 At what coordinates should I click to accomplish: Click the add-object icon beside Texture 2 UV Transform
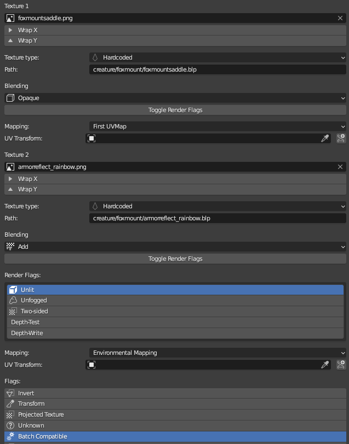pyautogui.click(x=341, y=365)
